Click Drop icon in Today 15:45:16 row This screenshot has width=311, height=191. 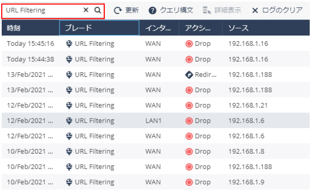[189, 44]
